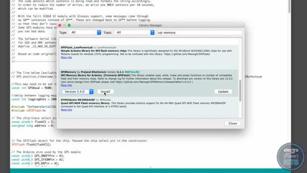The image size is (307, 173).
Task: Click the GPS_SYSONPin declaration line
Action: point(38,160)
